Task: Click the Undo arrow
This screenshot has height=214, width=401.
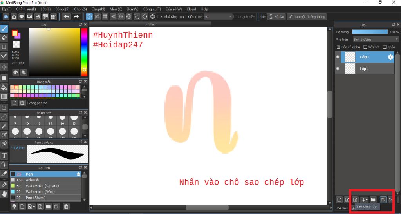Action: click(x=67, y=16)
